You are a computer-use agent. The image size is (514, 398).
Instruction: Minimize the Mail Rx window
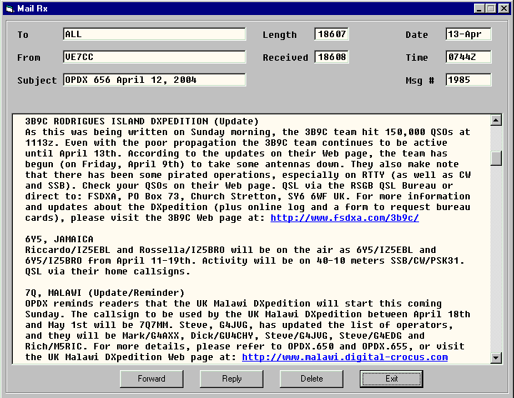[479, 8]
